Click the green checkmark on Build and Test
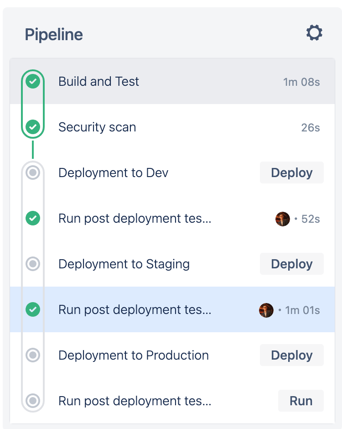Image resolution: width=342 pixels, height=429 pixels. [x=32, y=82]
